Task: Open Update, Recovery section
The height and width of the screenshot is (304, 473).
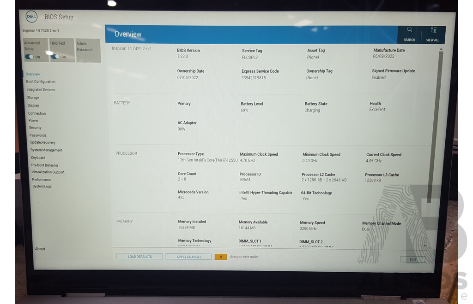Action: pos(42,142)
